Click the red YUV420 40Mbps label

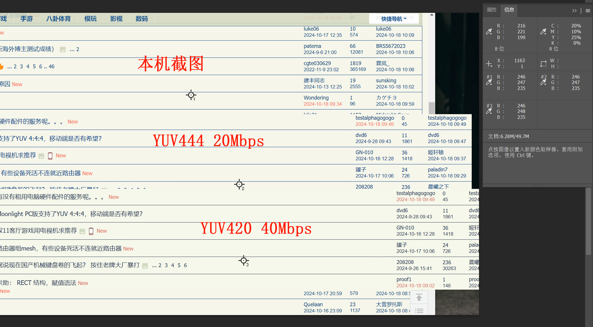[256, 228]
